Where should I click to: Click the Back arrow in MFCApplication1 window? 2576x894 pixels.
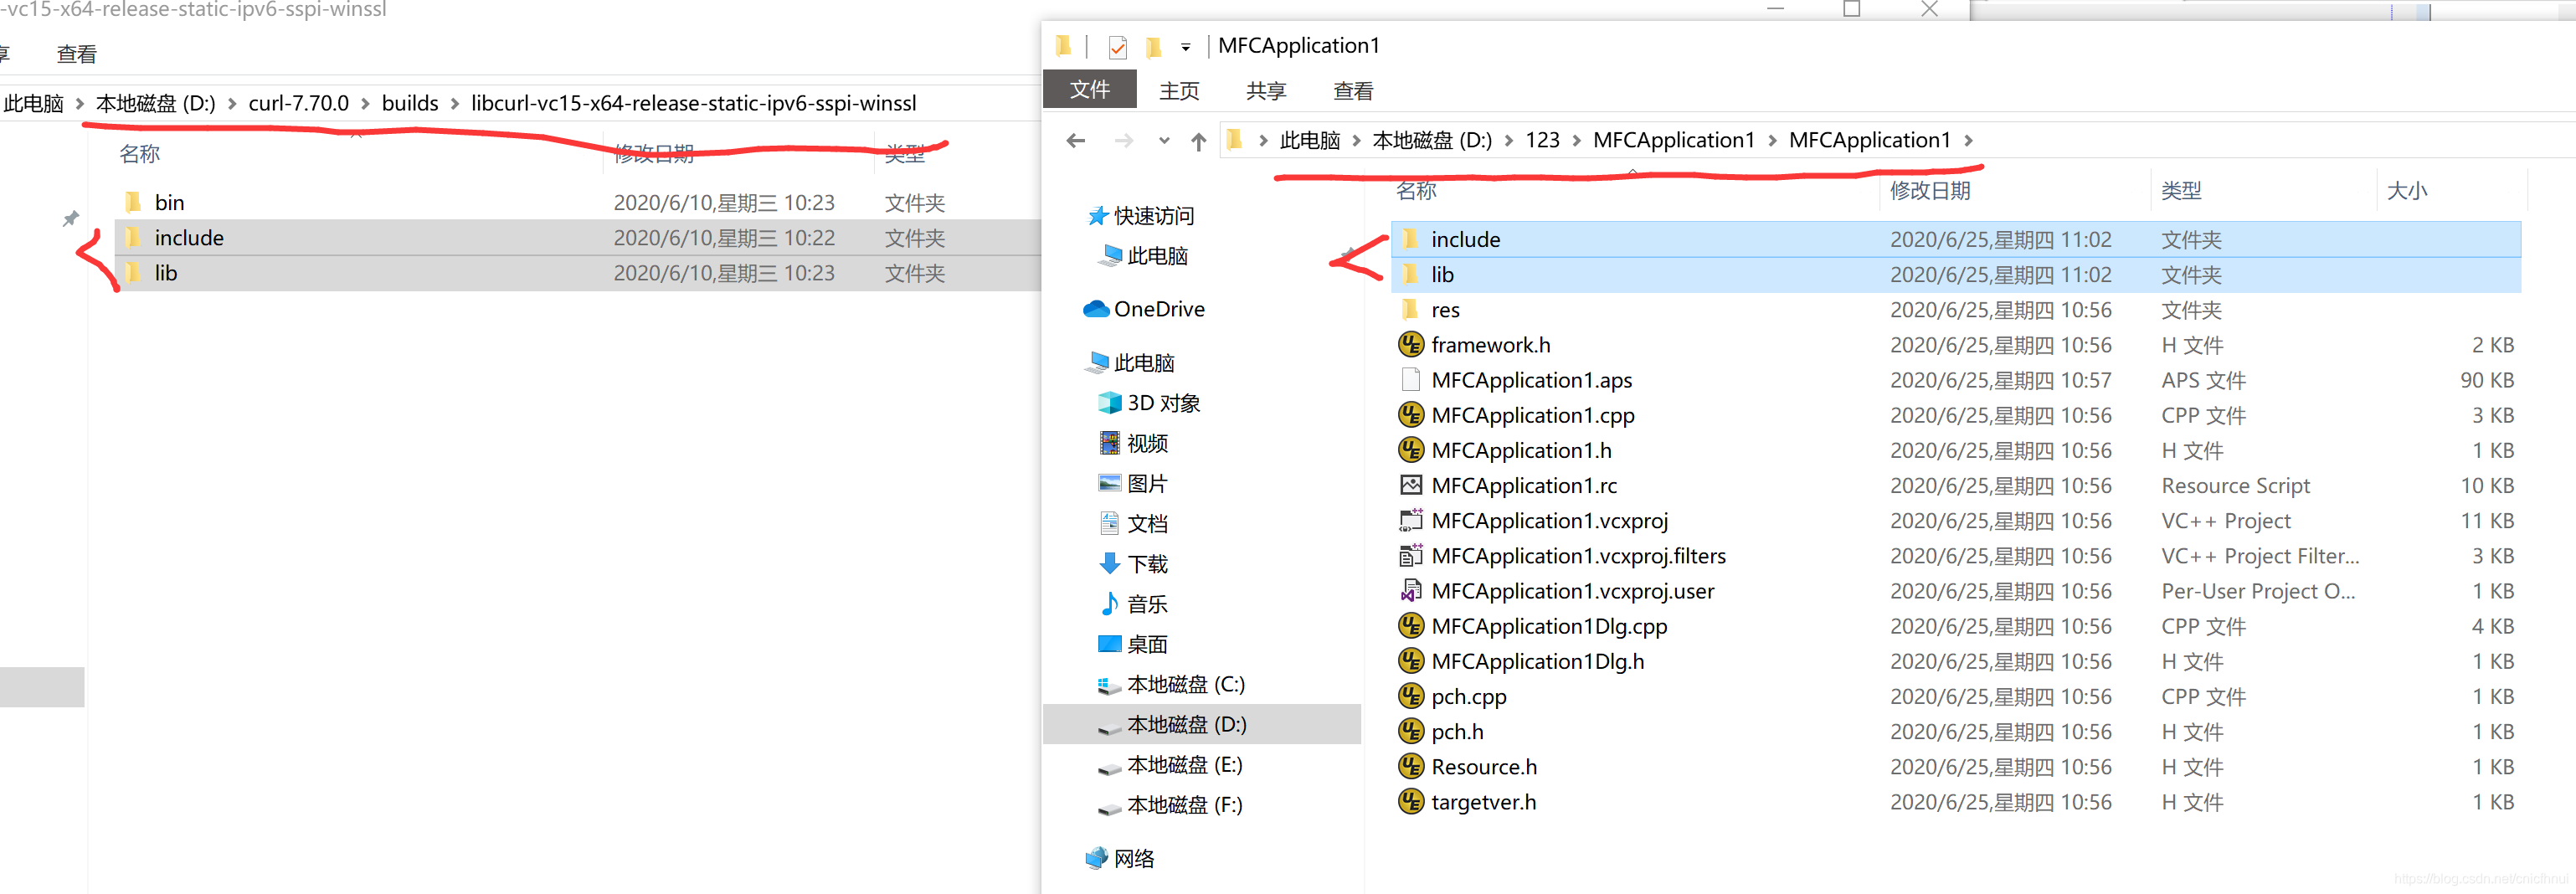point(1076,141)
